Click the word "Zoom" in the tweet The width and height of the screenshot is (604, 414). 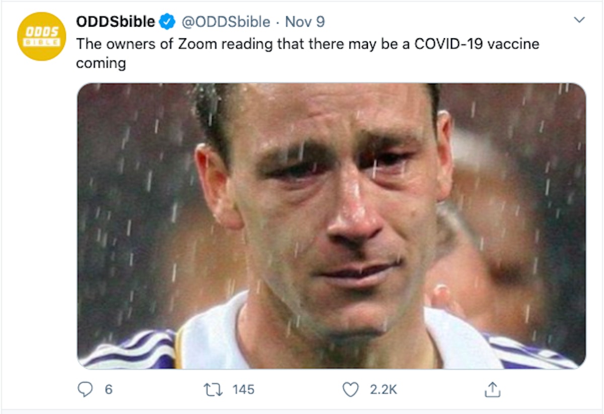198,44
